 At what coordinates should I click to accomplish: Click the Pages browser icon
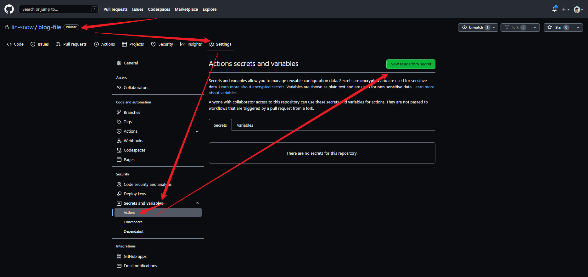tap(119, 159)
